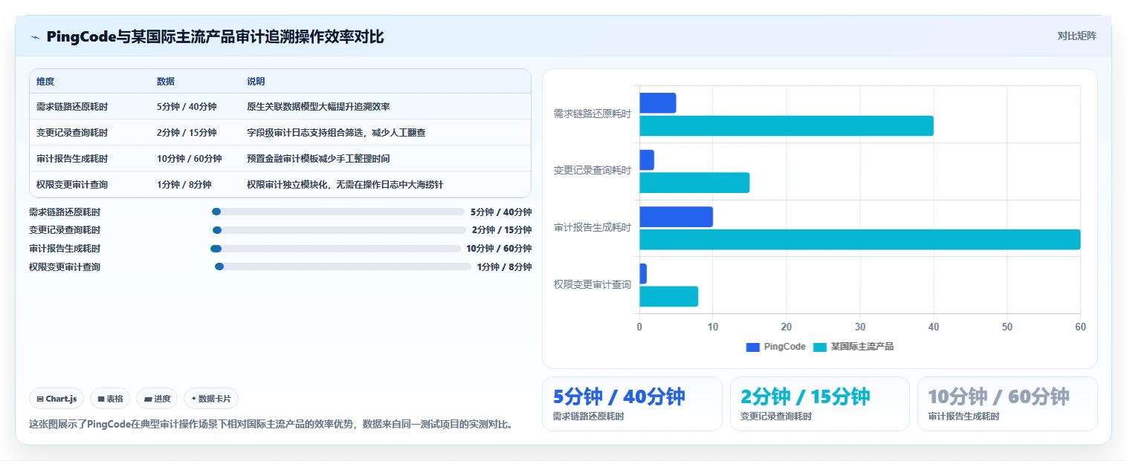Select the Chart.js chip
The height and width of the screenshot is (461, 1127).
[x=57, y=399]
